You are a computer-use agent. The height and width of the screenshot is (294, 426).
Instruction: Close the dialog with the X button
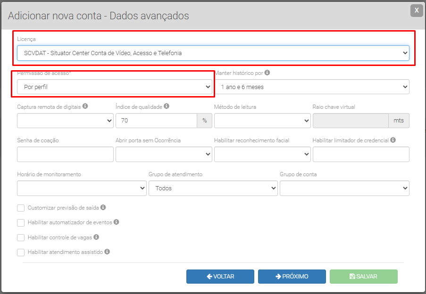coord(416,11)
